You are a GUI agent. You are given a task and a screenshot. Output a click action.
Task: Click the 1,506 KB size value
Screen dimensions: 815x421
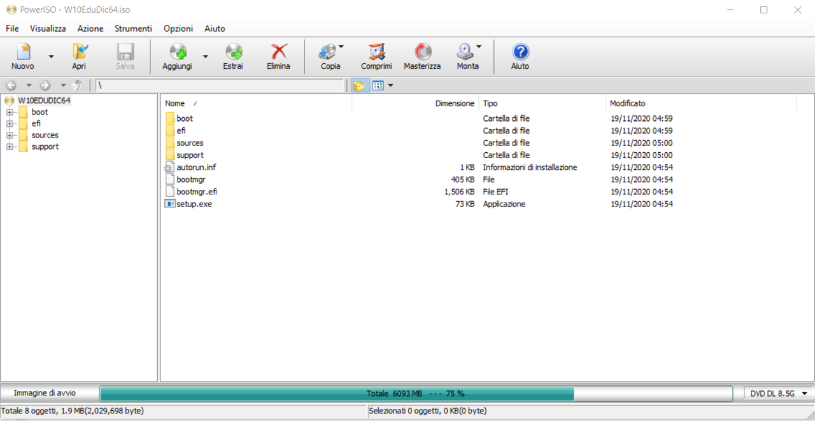[x=459, y=192]
